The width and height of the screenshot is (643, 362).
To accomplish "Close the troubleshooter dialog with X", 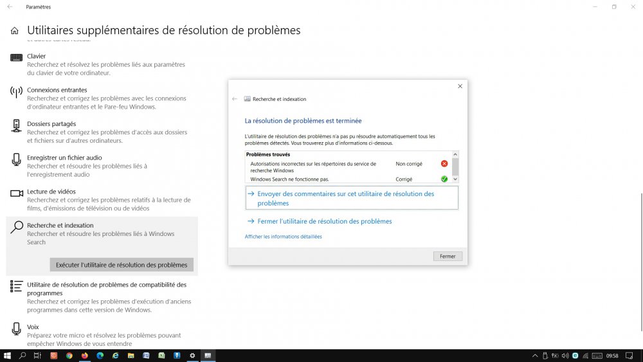I will pos(460,86).
